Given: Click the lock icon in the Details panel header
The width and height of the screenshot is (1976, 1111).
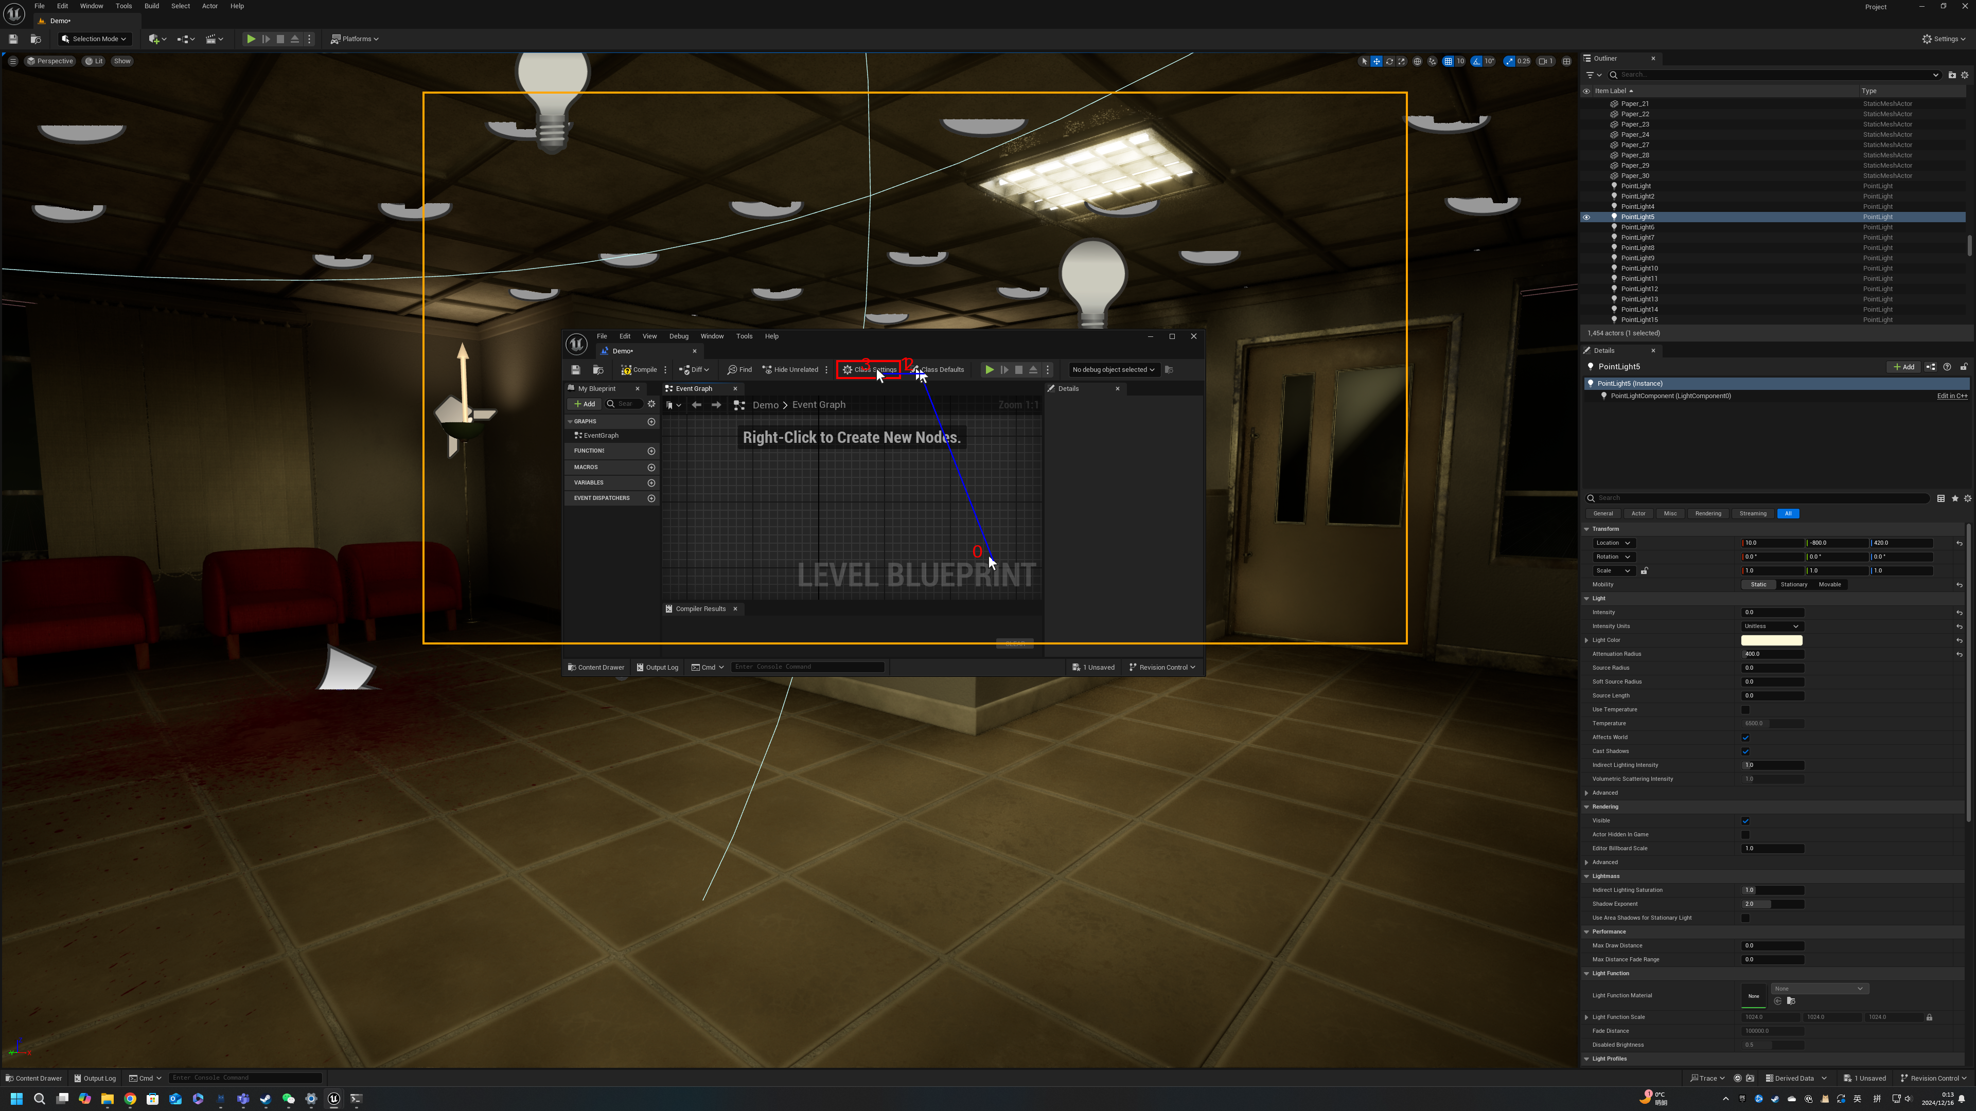Looking at the screenshot, I should click(x=1964, y=367).
